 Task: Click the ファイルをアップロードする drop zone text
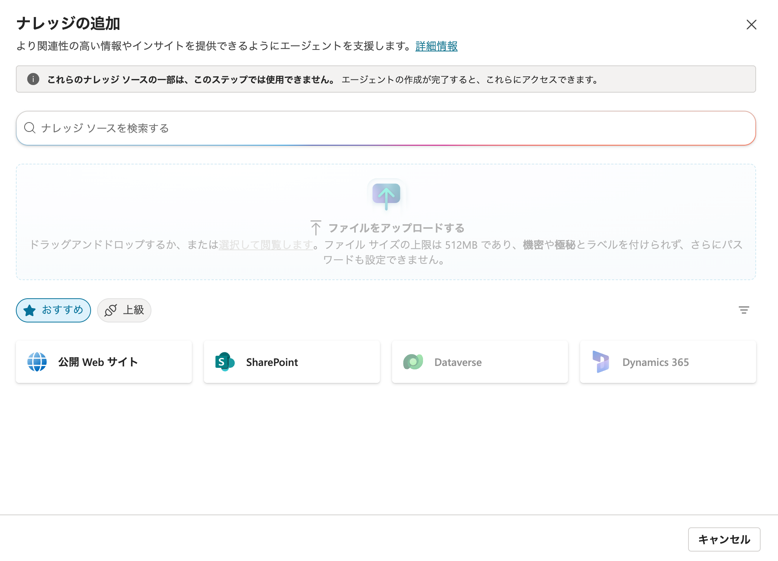pos(396,228)
